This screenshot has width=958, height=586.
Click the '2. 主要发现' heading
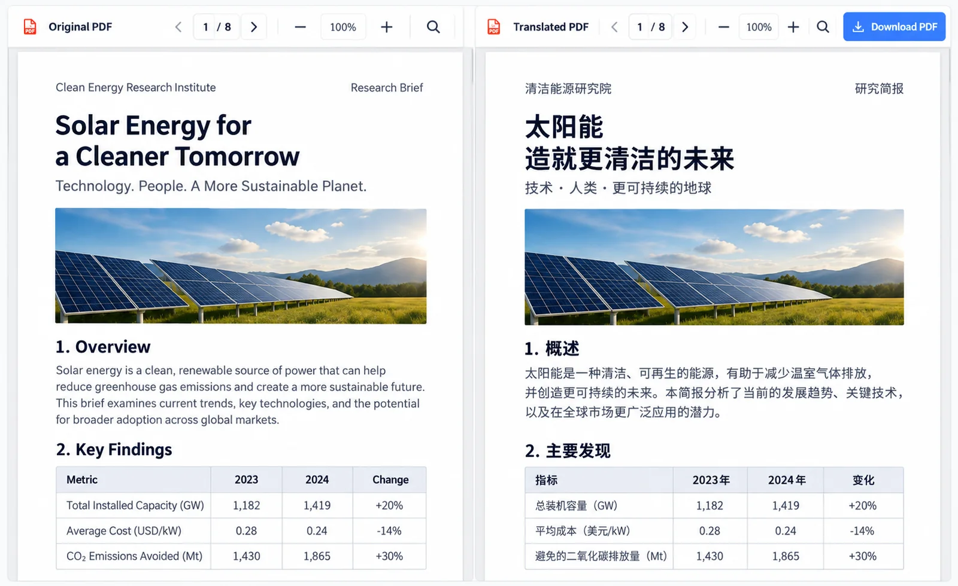(x=568, y=451)
